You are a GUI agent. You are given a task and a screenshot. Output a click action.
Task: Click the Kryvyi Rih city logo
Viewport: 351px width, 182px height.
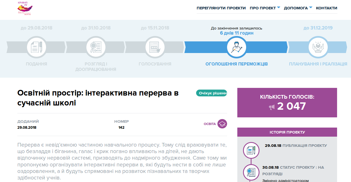(x=25, y=8)
